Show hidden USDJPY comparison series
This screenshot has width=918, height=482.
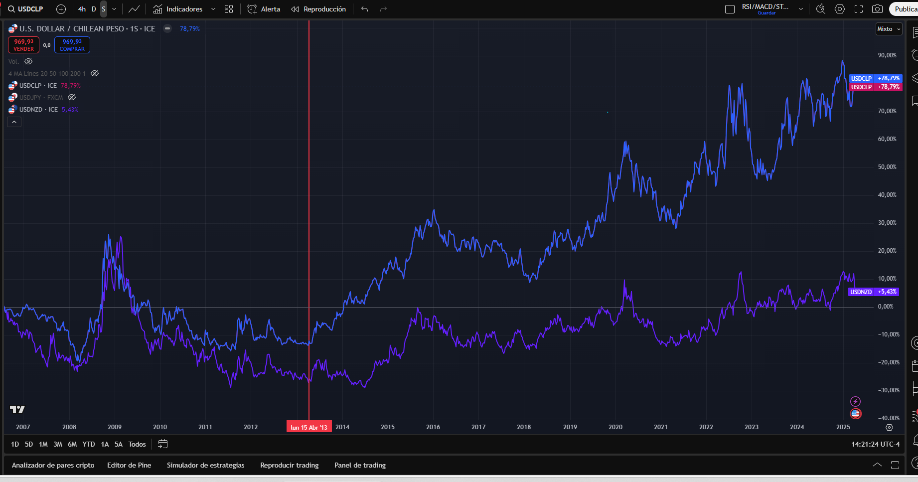pyautogui.click(x=72, y=98)
